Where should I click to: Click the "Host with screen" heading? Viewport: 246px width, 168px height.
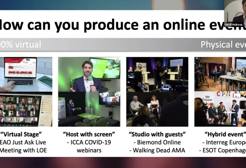tap(89, 134)
